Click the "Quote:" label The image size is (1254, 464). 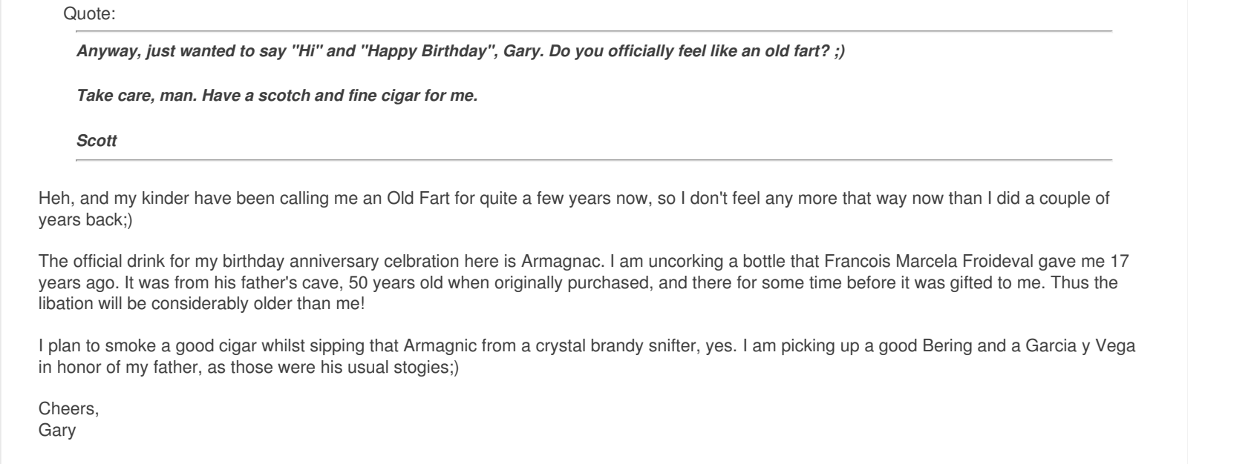89,13
